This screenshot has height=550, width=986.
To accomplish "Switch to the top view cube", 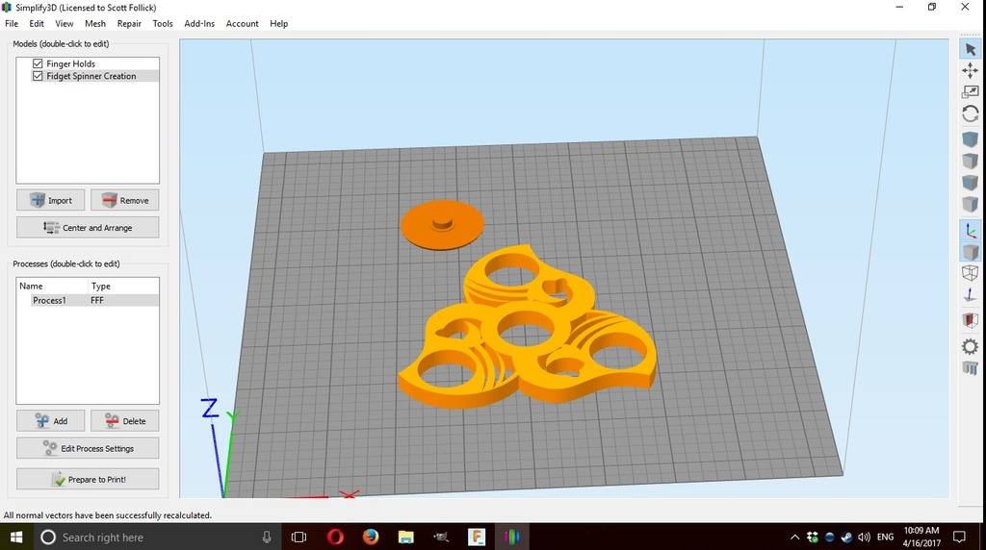I will coord(971,161).
